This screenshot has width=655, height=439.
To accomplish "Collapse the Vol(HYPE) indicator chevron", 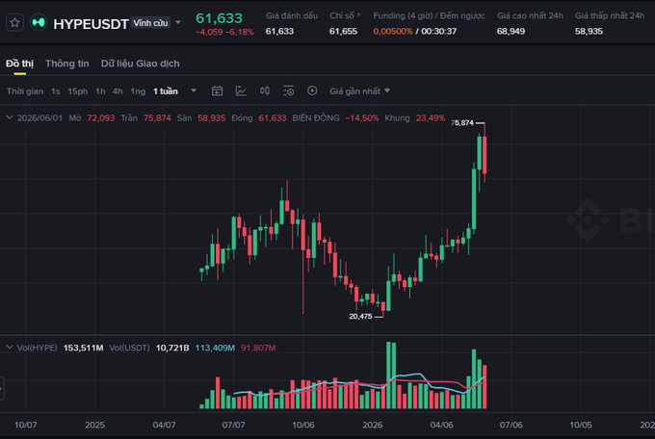I will (10, 348).
